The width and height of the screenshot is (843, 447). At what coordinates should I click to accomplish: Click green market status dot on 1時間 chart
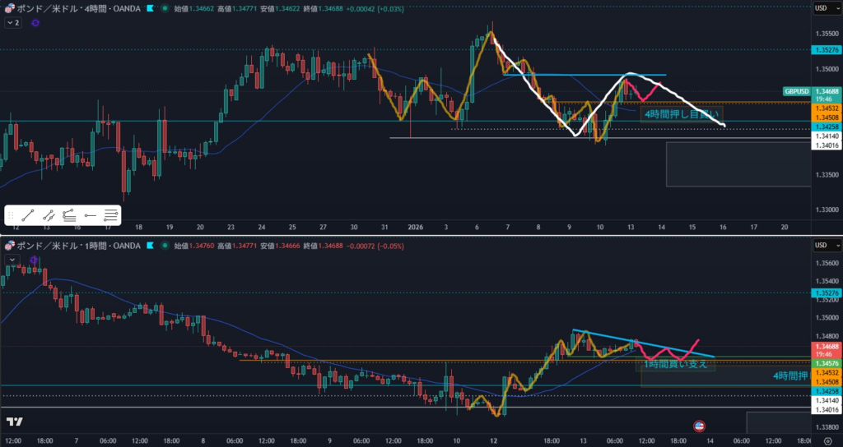(166, 245)
